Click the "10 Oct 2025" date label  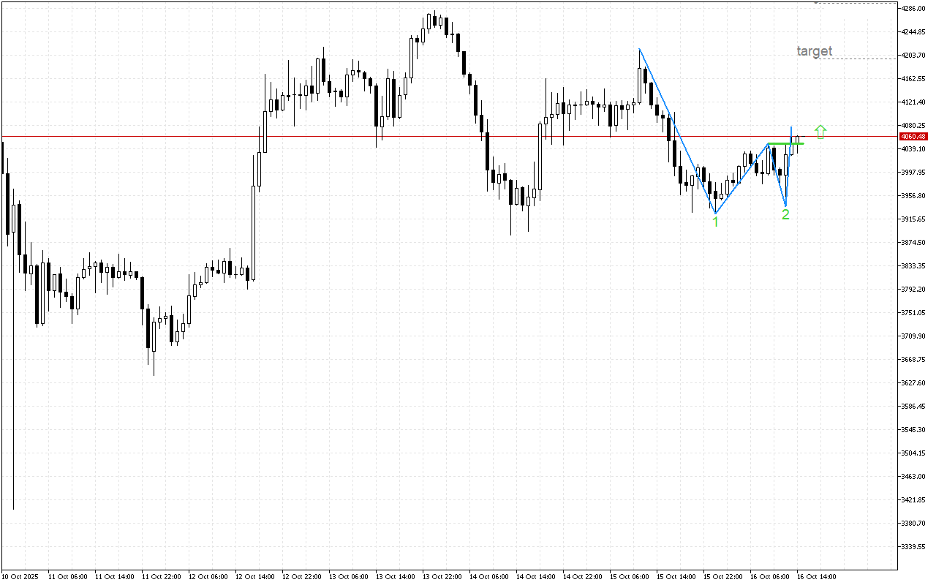click(22, 576)
